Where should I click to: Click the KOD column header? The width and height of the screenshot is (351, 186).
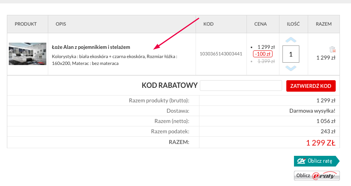point(208,24)
